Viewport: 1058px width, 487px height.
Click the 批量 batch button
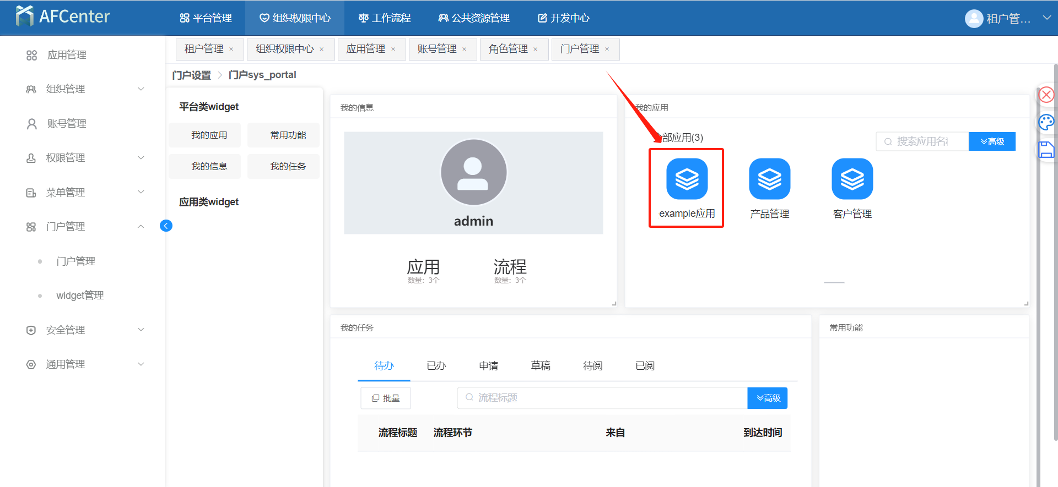(386, 398)
